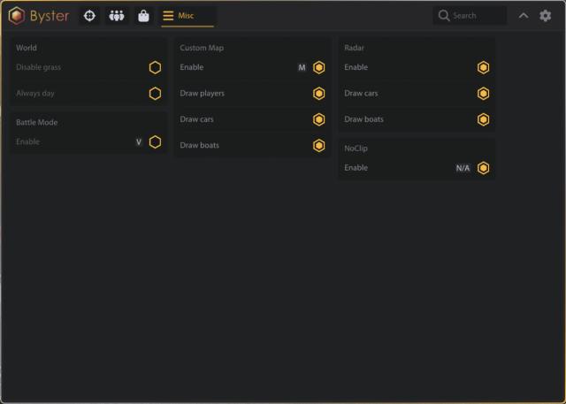Toggle Disable grass in World
This screenshot has width=566, height=404.
click(155, 67)
